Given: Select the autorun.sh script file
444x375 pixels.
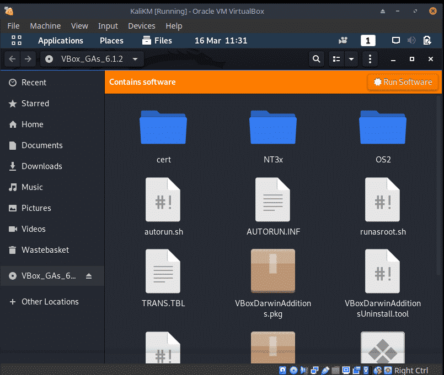Looking at the screenshot, I should [x=163, y=205].
